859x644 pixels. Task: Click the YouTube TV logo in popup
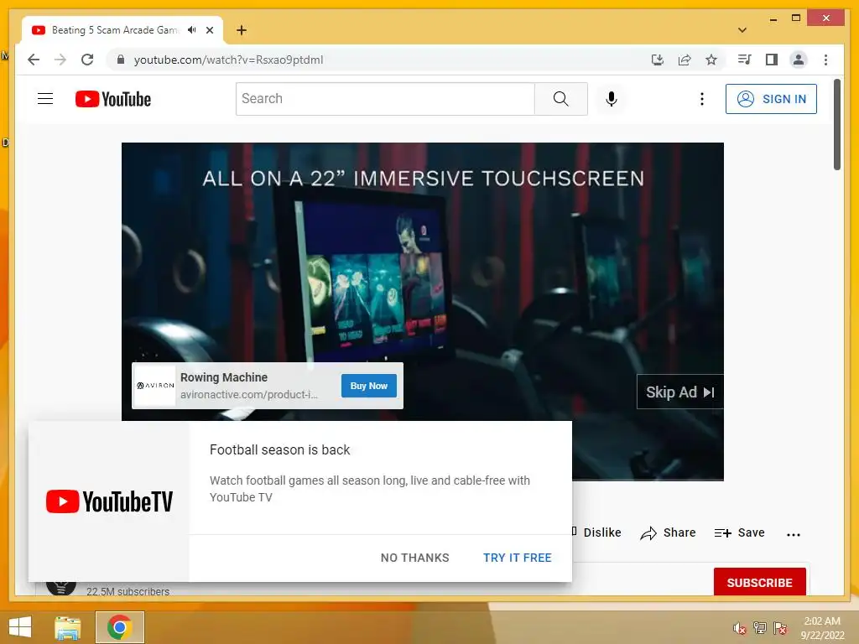click(109, 501)
